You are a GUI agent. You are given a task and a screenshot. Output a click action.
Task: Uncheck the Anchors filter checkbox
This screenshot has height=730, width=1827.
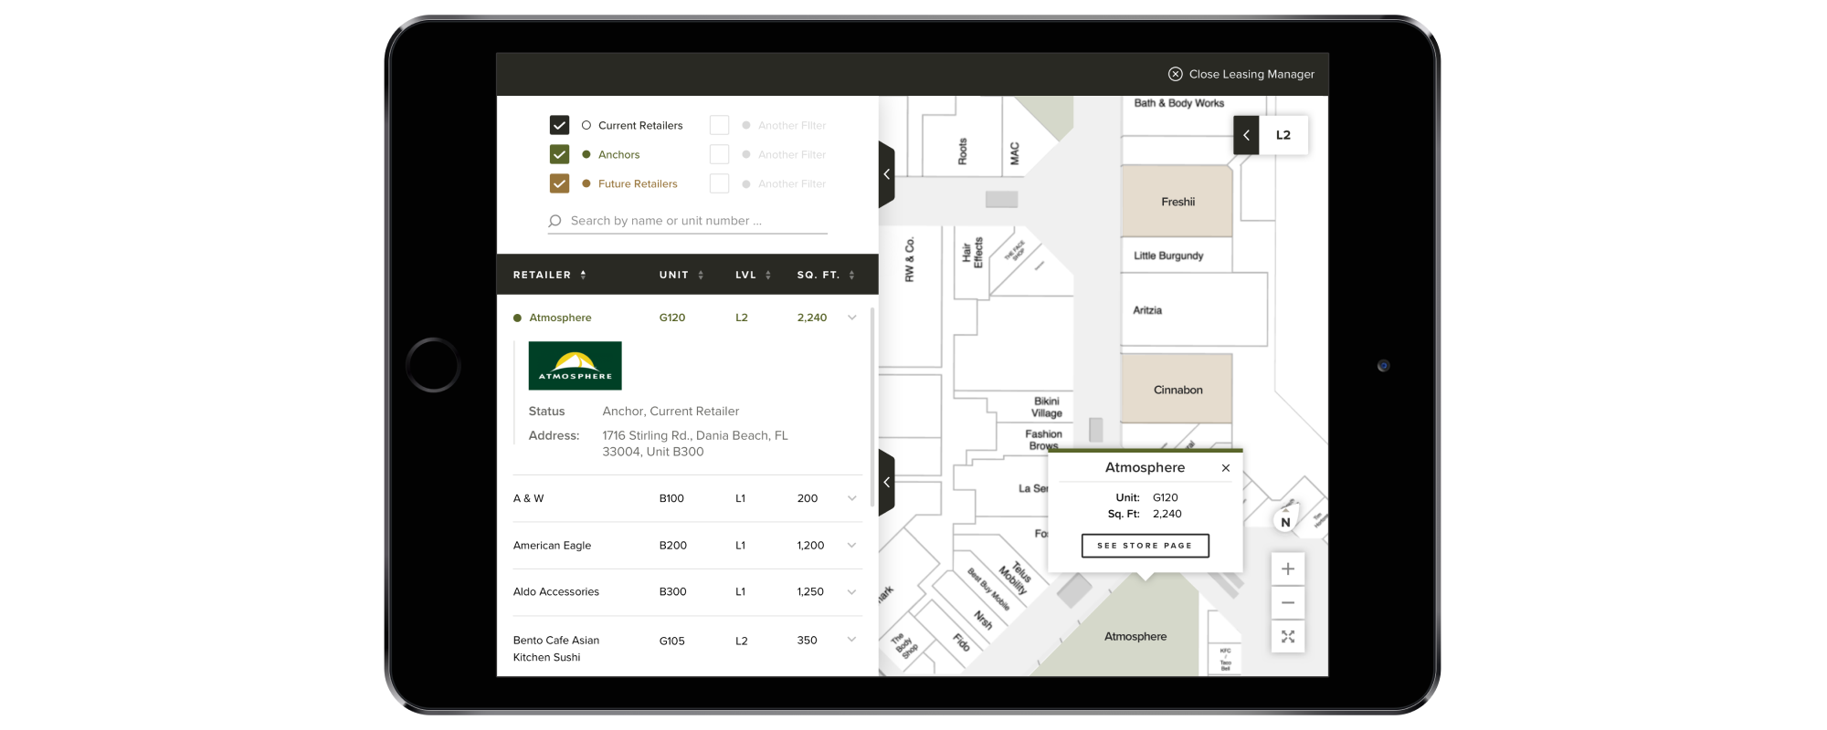point(560,154)
